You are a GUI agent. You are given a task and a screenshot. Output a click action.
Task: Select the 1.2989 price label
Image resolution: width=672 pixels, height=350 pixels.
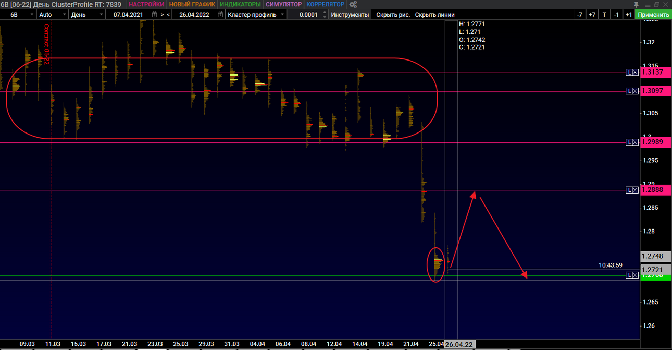tap(656, 142)
